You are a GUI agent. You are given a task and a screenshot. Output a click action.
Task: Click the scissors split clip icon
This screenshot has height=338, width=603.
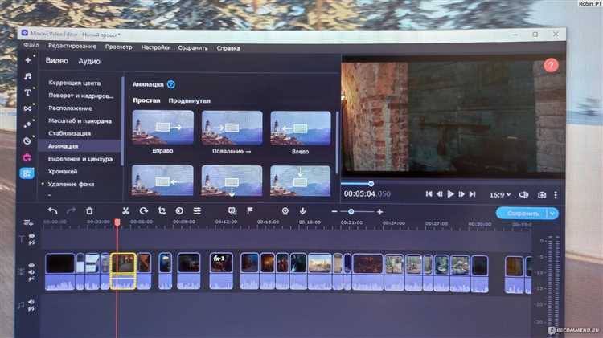[x=125, y=210]
